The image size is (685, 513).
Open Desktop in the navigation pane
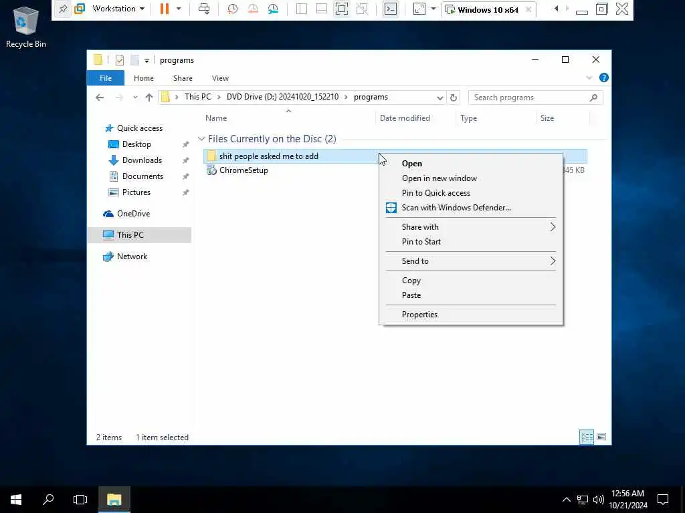pos(136,144)
